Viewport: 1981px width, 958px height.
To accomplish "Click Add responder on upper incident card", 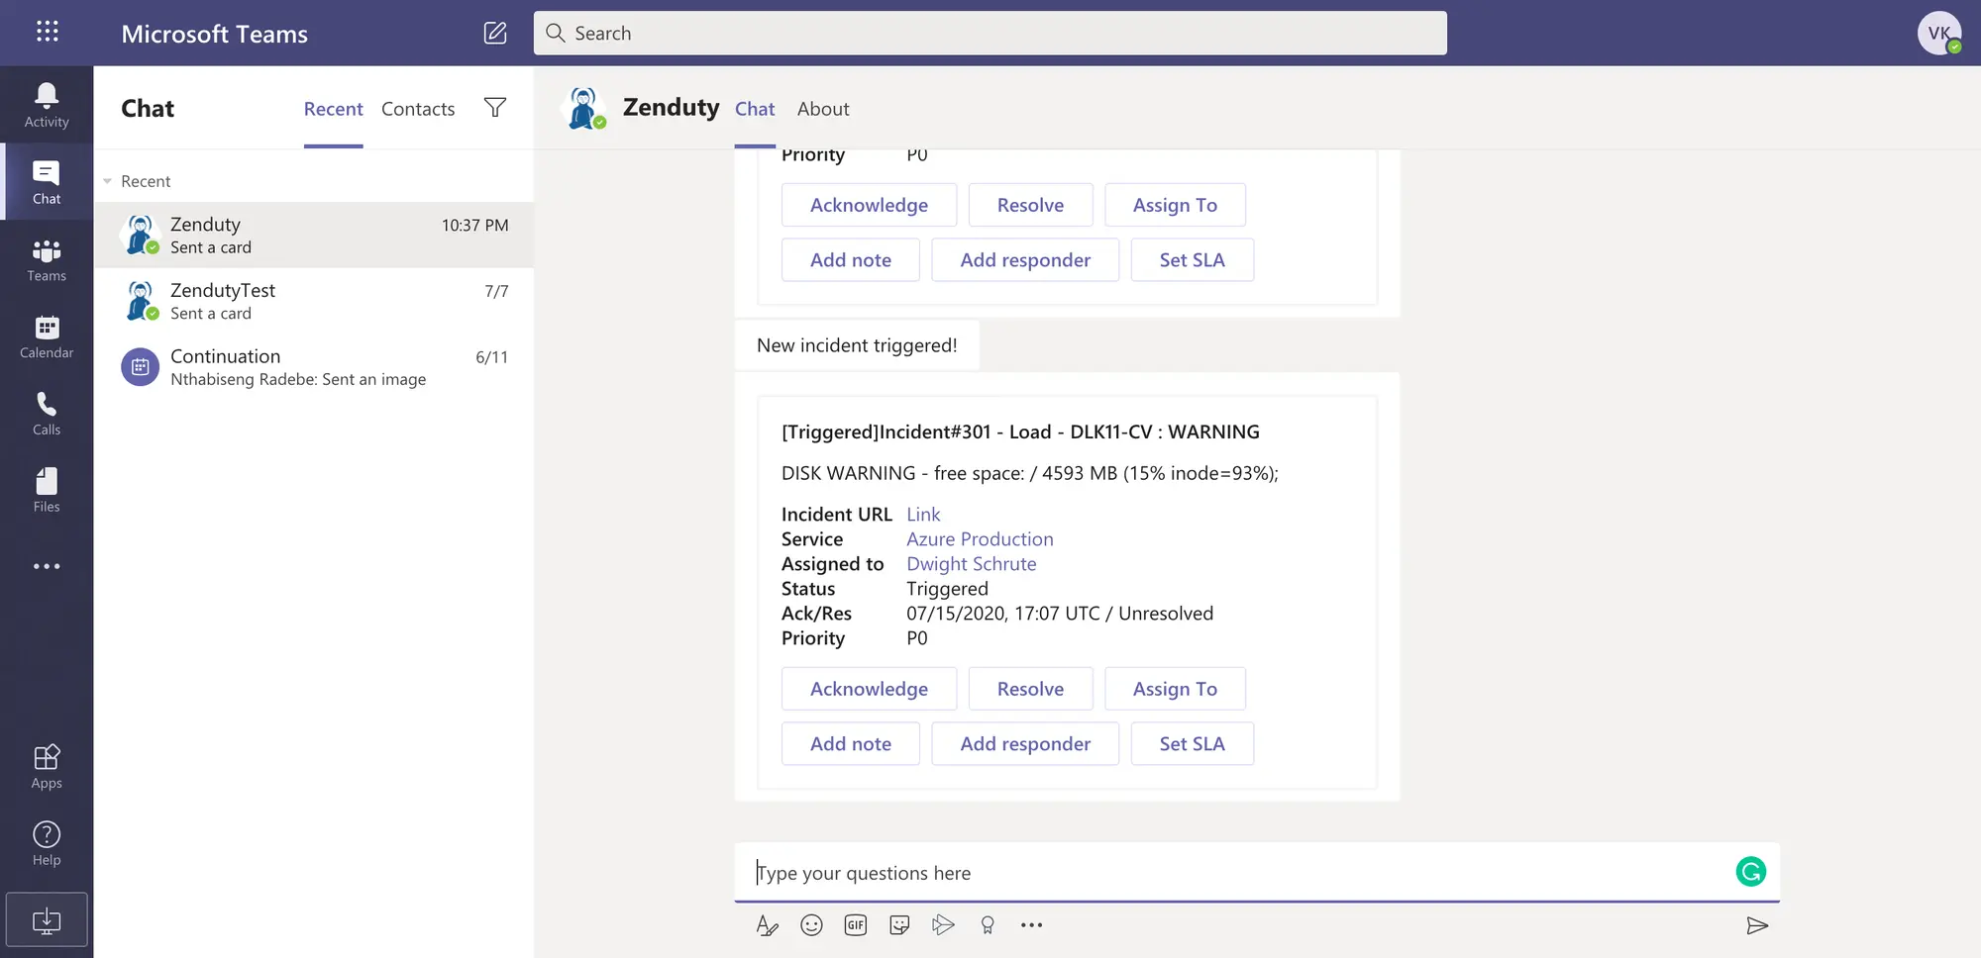I will pyautogui.click(x=1025, y=259).
